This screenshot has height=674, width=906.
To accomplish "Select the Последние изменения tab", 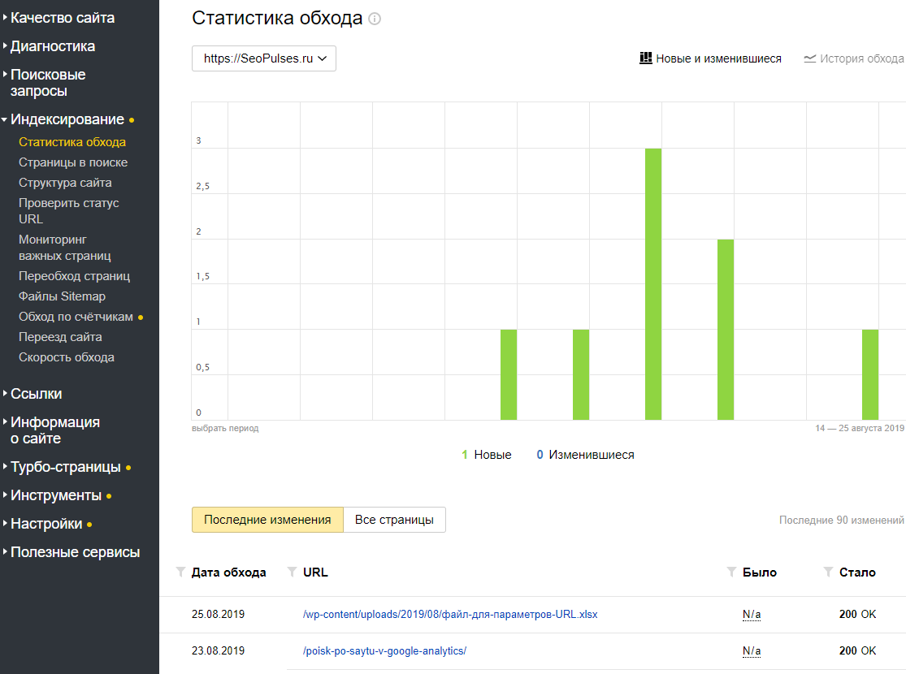I will tap(267, 520).
